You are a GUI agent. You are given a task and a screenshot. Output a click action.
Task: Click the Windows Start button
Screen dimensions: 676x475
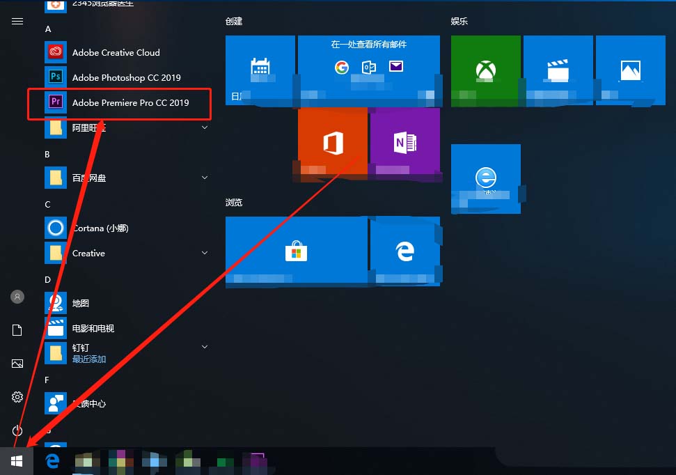click(x=17, y=461)
